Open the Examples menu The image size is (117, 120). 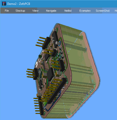(x=85, y=11)
